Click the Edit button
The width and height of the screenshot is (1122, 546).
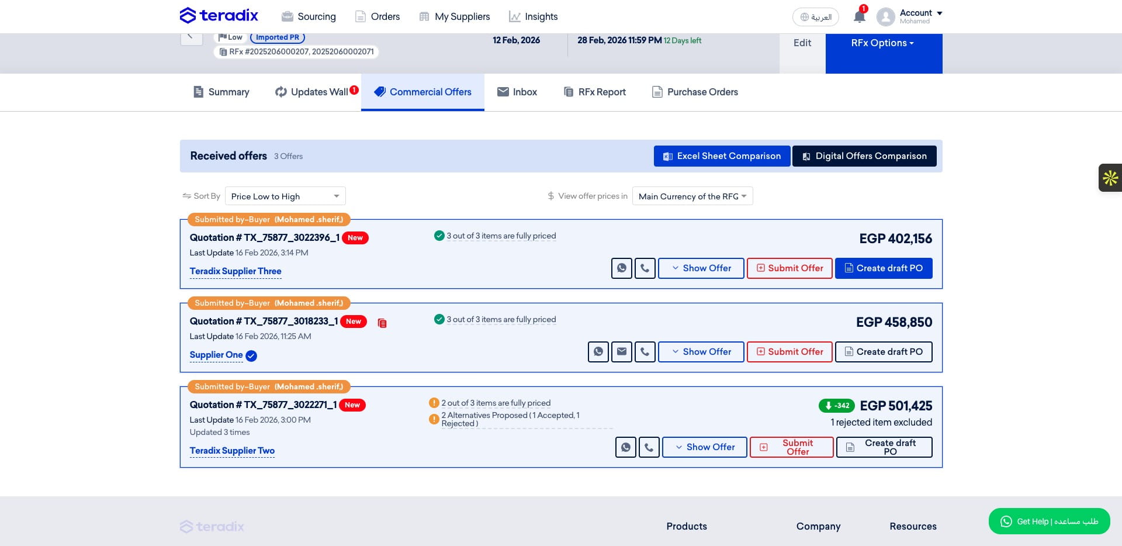click(802, 43)
